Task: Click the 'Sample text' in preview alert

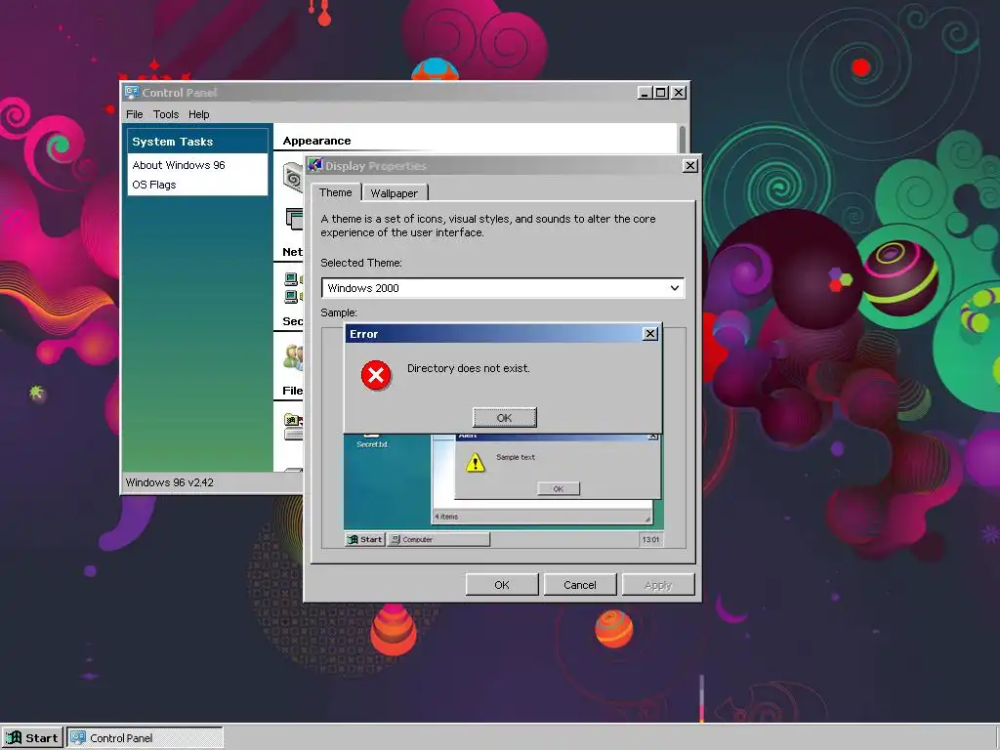Action: [516, 457]
